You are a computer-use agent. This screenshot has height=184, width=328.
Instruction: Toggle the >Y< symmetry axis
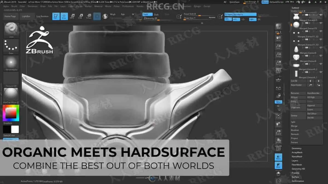(236, 19)
